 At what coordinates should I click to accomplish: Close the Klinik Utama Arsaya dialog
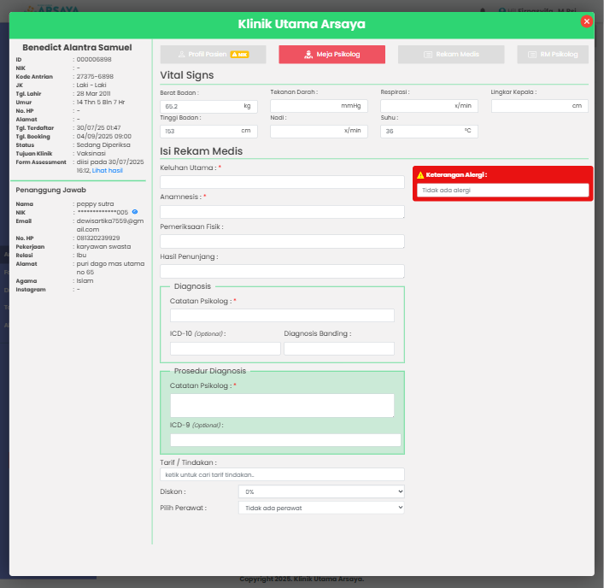pyautogui.click(x=586, y=21)
